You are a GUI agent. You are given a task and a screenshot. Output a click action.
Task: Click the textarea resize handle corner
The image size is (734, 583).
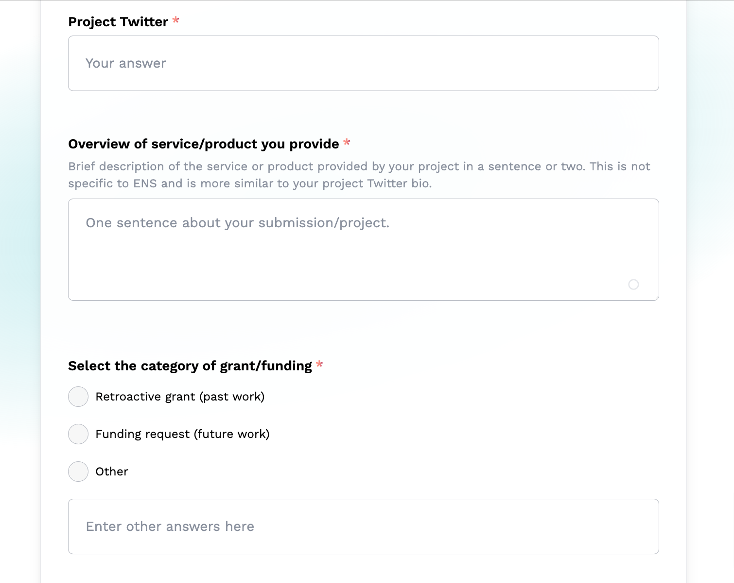pos(656,298)
